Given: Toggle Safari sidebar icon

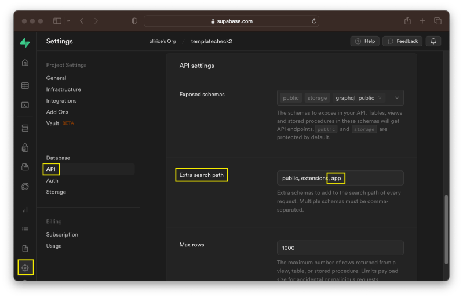Looking at the screenshot, I should tap(57, 21).
